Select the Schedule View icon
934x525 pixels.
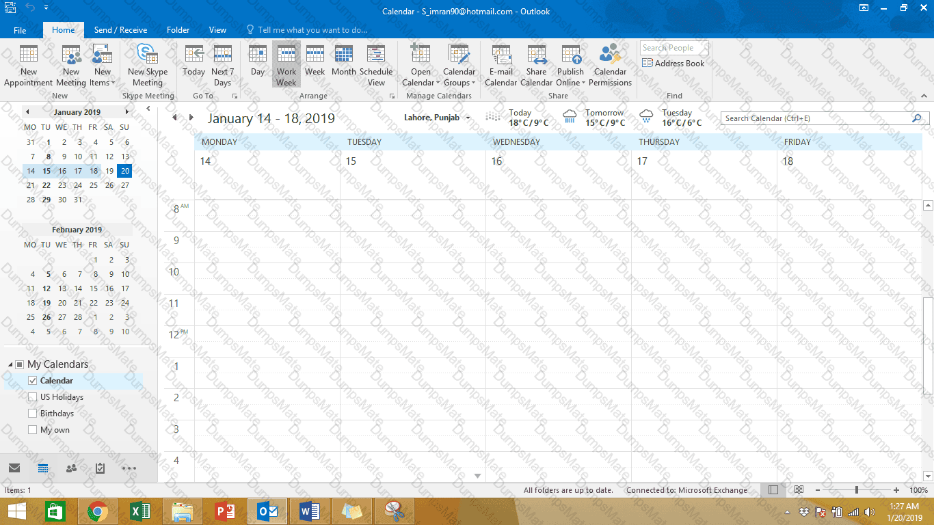(376, 66)
